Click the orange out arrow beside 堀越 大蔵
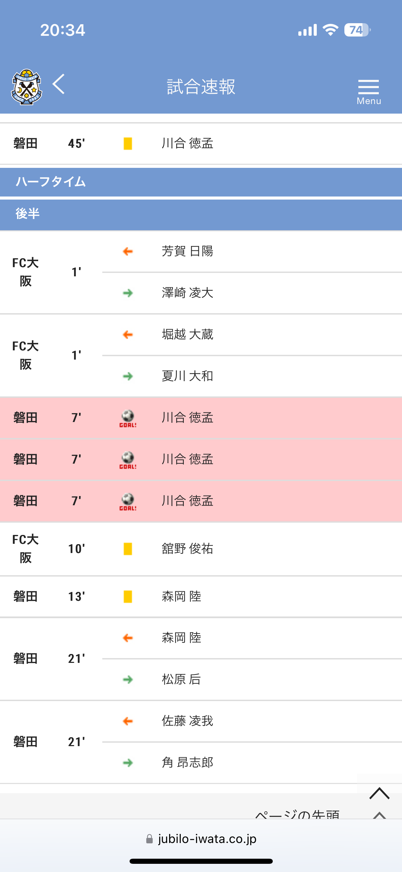This screenshot has width=402, height=872. [128, 335]
